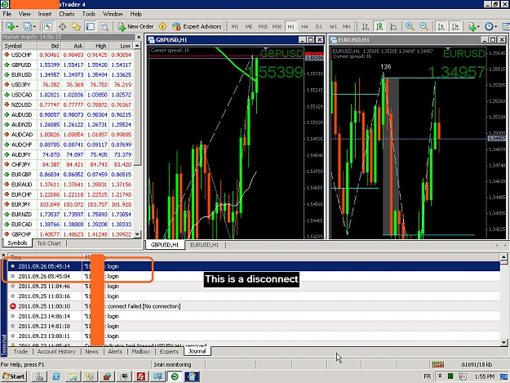Toggle the Terminal window icon

click(x=90, y=26)
